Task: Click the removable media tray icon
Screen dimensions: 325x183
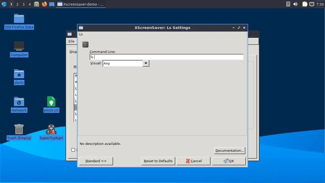Action: click(x=288, y=4)
